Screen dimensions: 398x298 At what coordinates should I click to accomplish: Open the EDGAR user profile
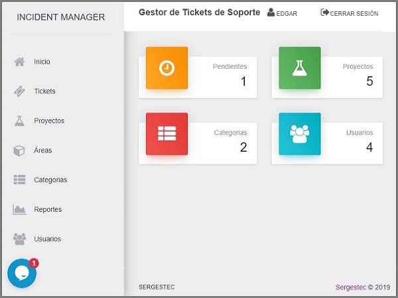[282, 13]
